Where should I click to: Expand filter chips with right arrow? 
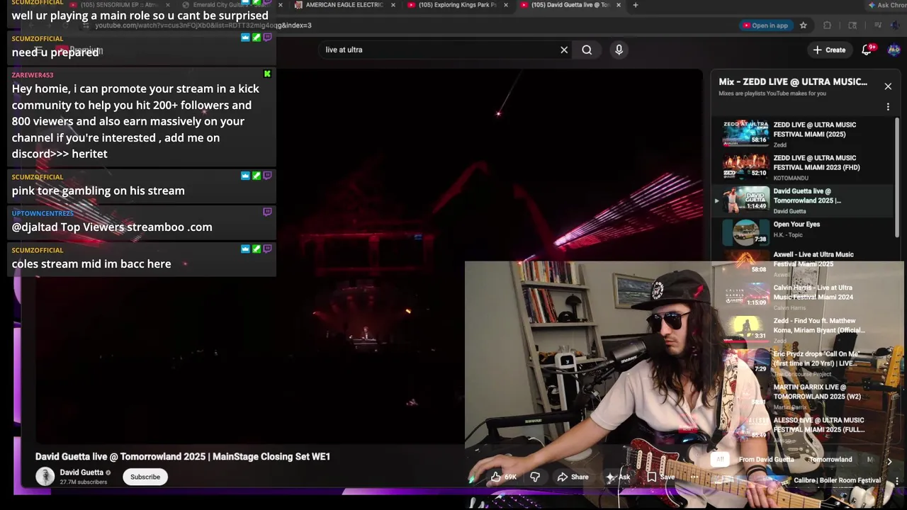pos(889,461)
